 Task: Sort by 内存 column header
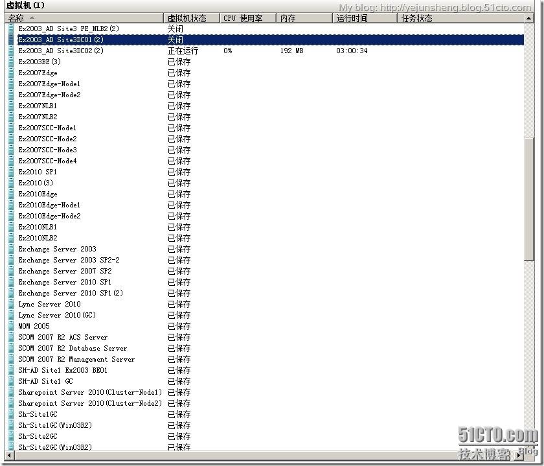click(304, 18)
